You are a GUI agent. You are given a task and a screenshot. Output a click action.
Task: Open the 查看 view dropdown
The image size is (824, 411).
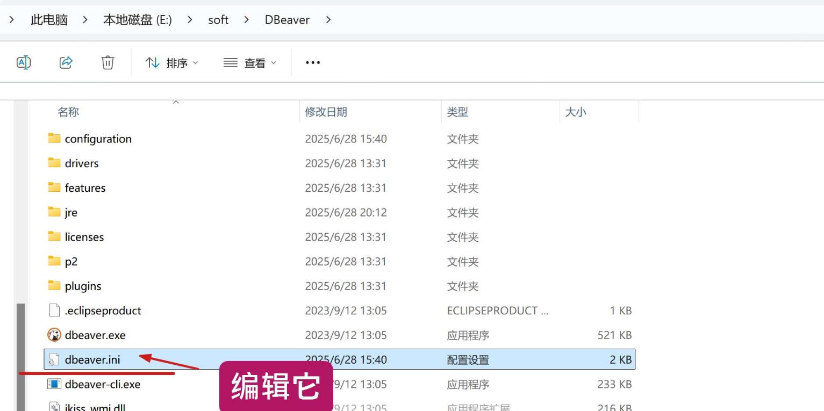pyautogui.click(x=249, y=62)
